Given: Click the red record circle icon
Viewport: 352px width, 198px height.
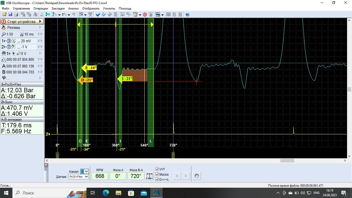Looking at the screenshot, I should pyautogui.click(x=145, y=14).
